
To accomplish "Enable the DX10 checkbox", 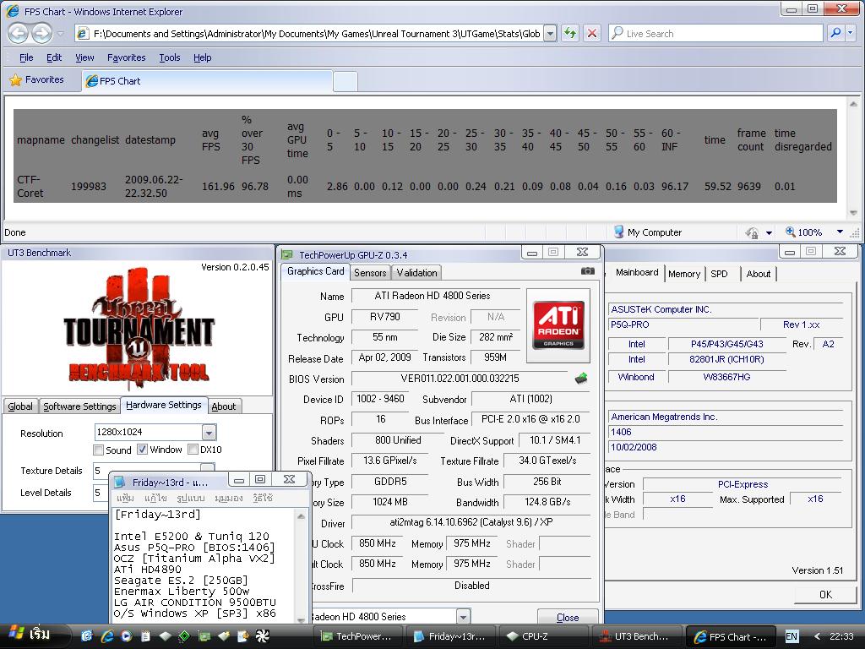I will (193, 450).
